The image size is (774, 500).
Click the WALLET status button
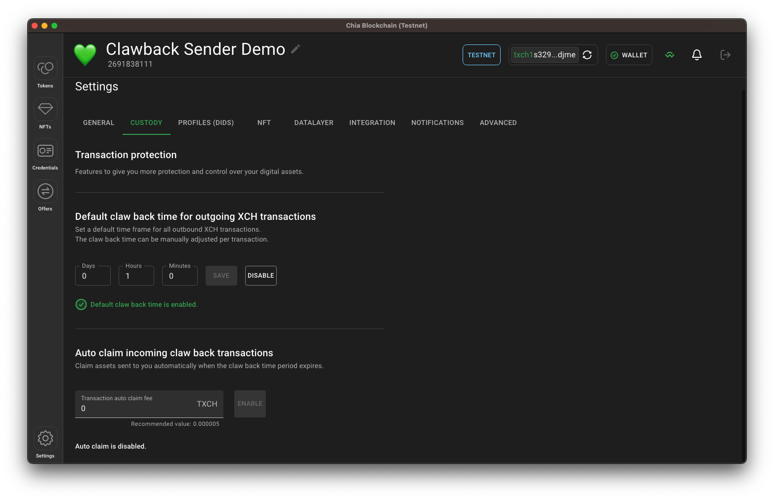click(629, 55)
